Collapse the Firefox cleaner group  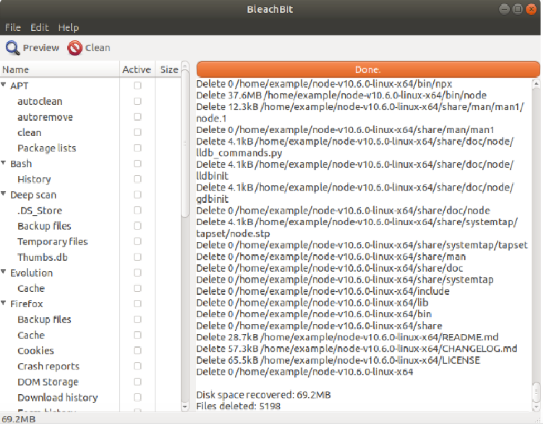click(4, 304)
